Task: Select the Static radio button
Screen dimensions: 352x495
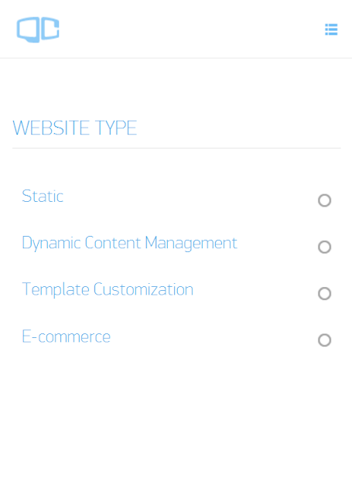Action: [x=324, y=200]
